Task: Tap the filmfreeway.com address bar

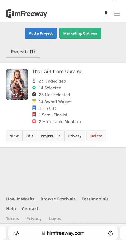Action: pos(63,233)
